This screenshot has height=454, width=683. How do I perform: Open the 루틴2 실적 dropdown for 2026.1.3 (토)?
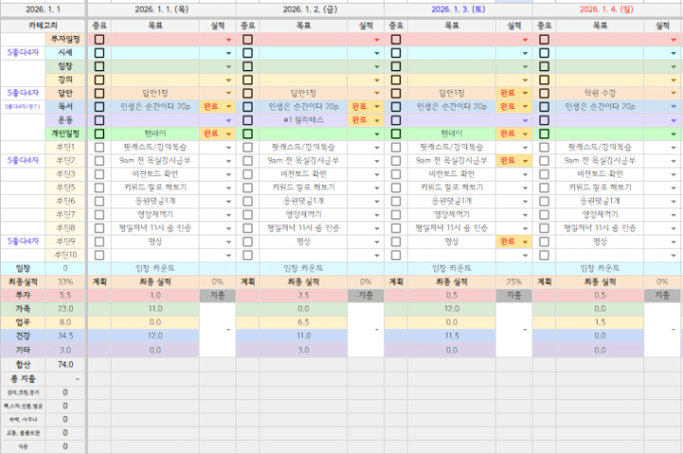pyautogui.click(x=525, y=161)
